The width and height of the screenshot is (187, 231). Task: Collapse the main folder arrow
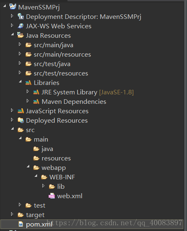pyautogui.click(x=20, y=138)
